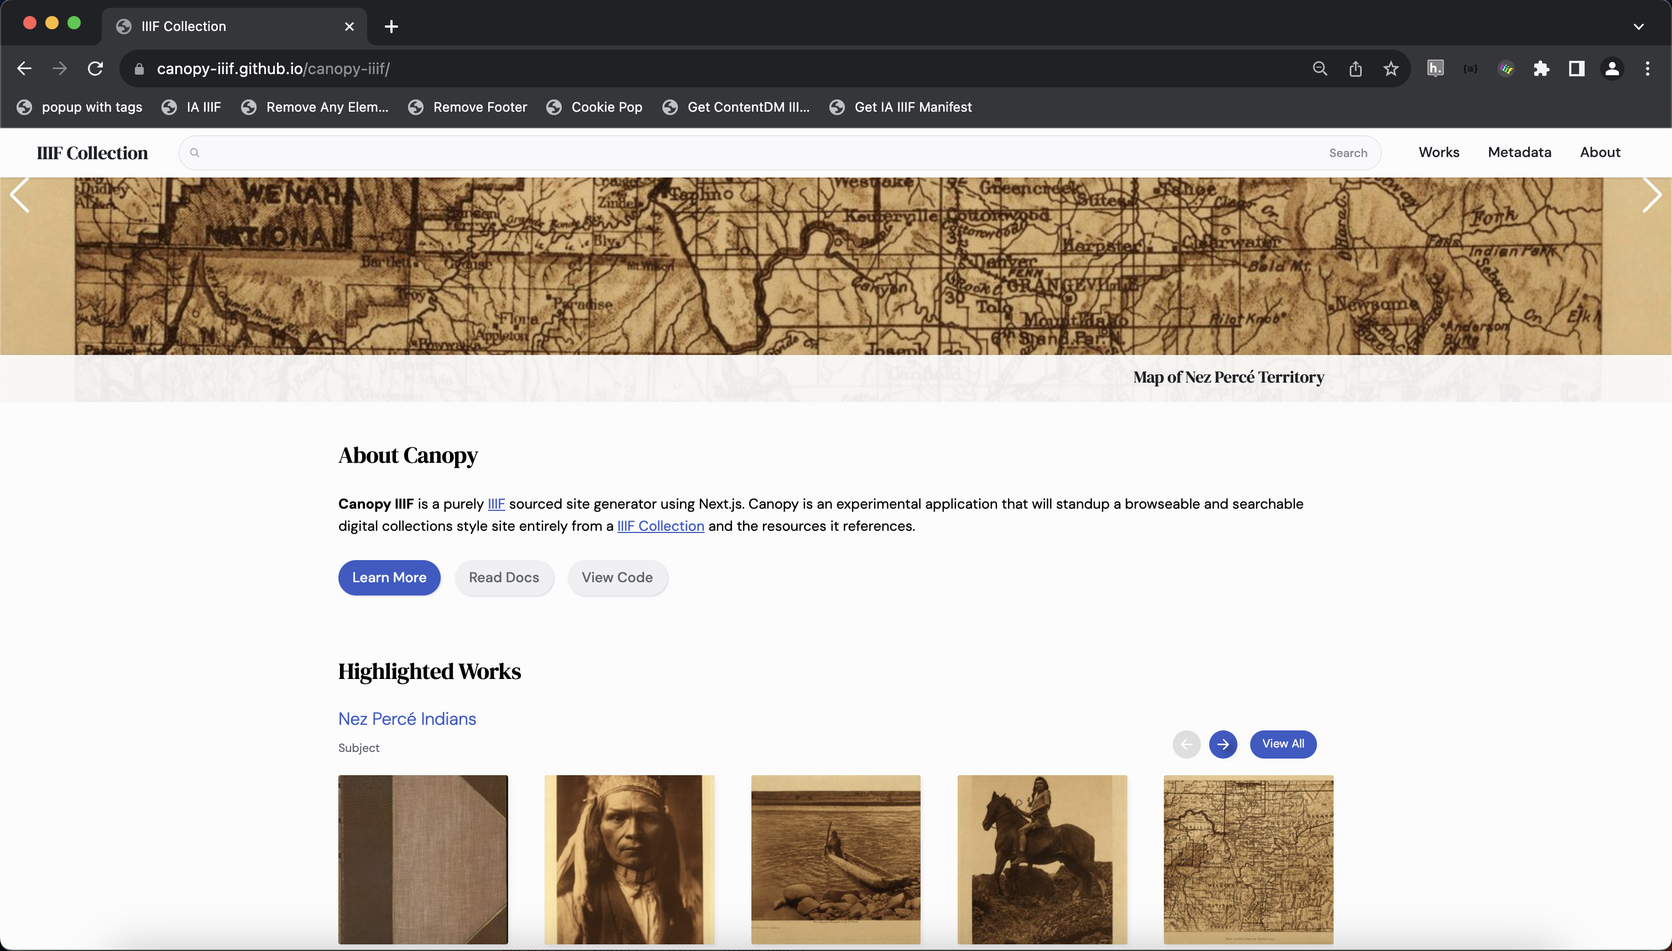Click the Metadata navigation menu item
The image size is (1672, 951).
(1519, 151)
